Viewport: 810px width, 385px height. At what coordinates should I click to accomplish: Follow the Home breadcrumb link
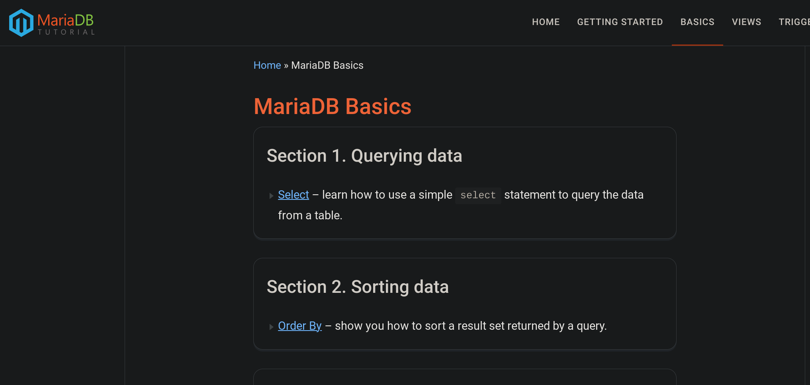click(x=267, y=65)
